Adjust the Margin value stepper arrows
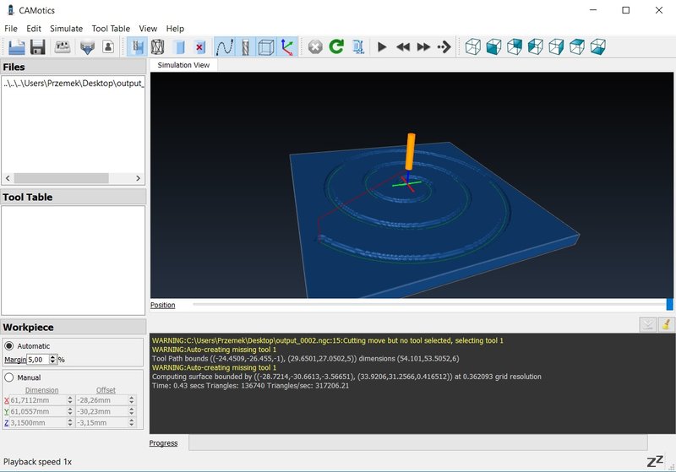The height and width of the screenshot is (472, 676). point(53,359)
